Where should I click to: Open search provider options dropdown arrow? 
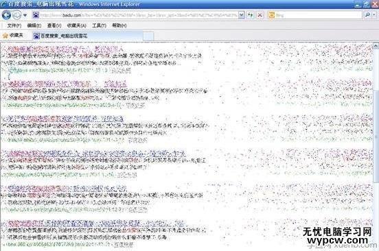click(x=374, y=15)
